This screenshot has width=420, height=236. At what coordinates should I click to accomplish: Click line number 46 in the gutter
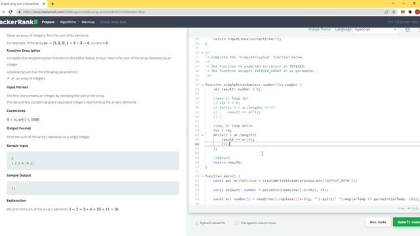197,144
